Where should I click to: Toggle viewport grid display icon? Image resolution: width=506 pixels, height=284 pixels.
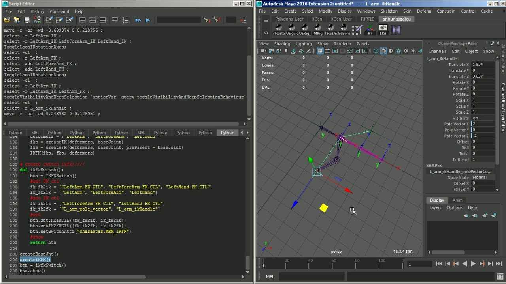tap(320, 51)
